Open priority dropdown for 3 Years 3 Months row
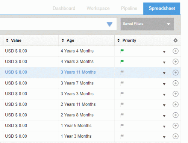 coord(164,95)
